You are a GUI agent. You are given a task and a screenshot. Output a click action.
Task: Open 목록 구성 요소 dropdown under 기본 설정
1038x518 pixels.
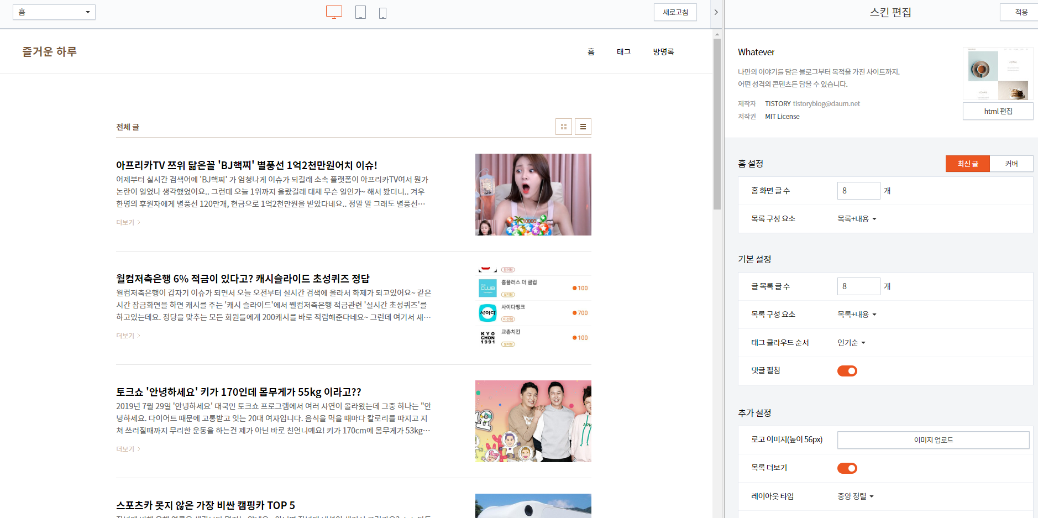coord(857,315)
